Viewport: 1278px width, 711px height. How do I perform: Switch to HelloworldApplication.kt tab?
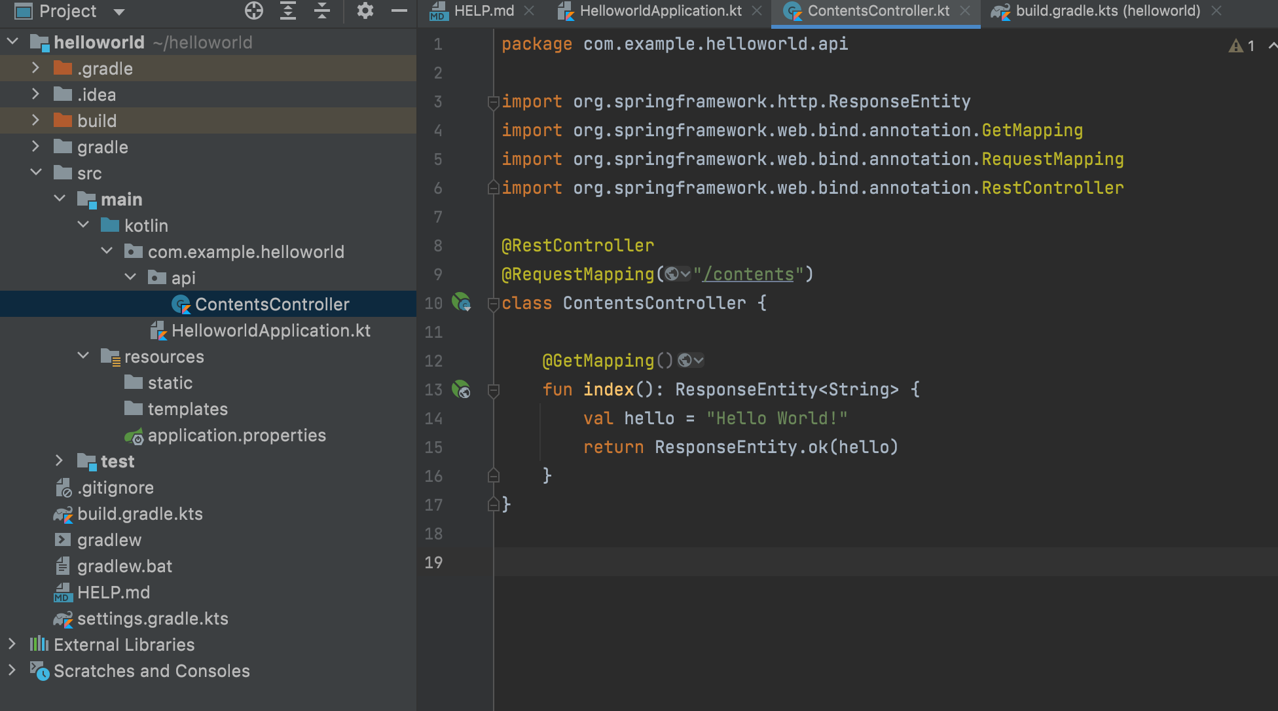point(660,11)
